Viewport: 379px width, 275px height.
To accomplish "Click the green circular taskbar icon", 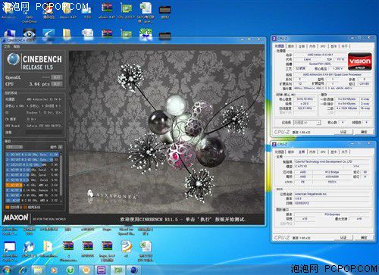I will click(x=70, y=270).
